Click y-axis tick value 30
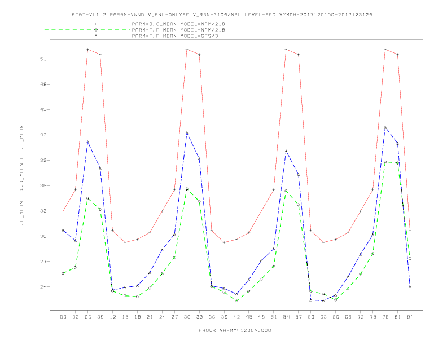 43,236
